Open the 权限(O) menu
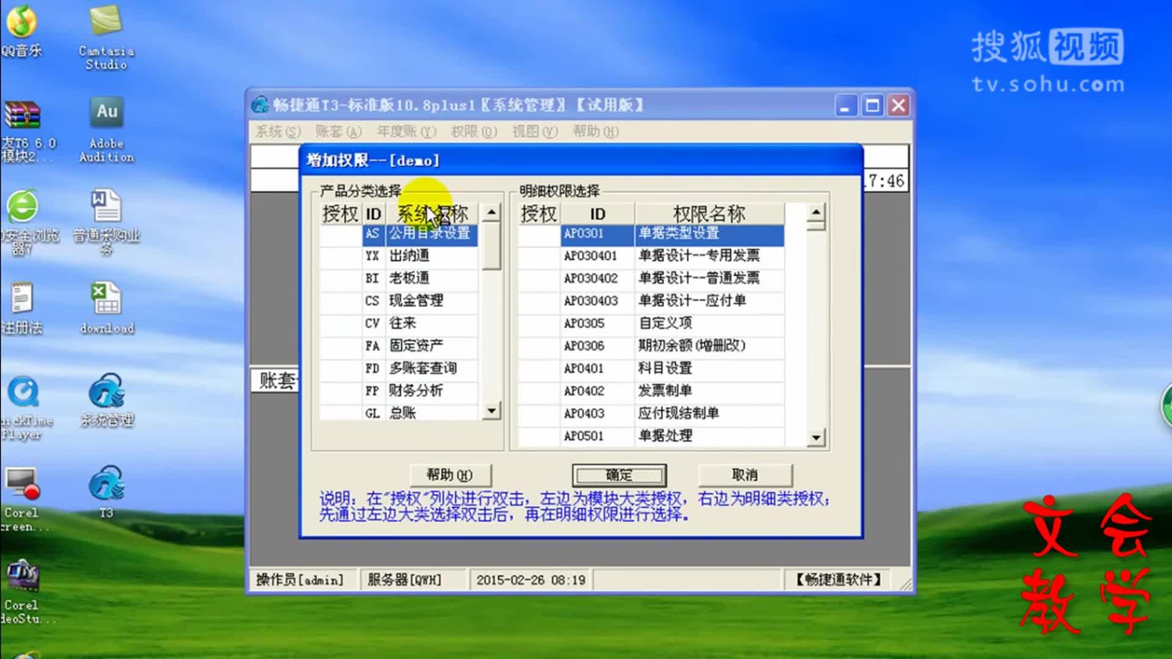The height and width of the screenshot is (659, 1172). click(x=474, y=131)
